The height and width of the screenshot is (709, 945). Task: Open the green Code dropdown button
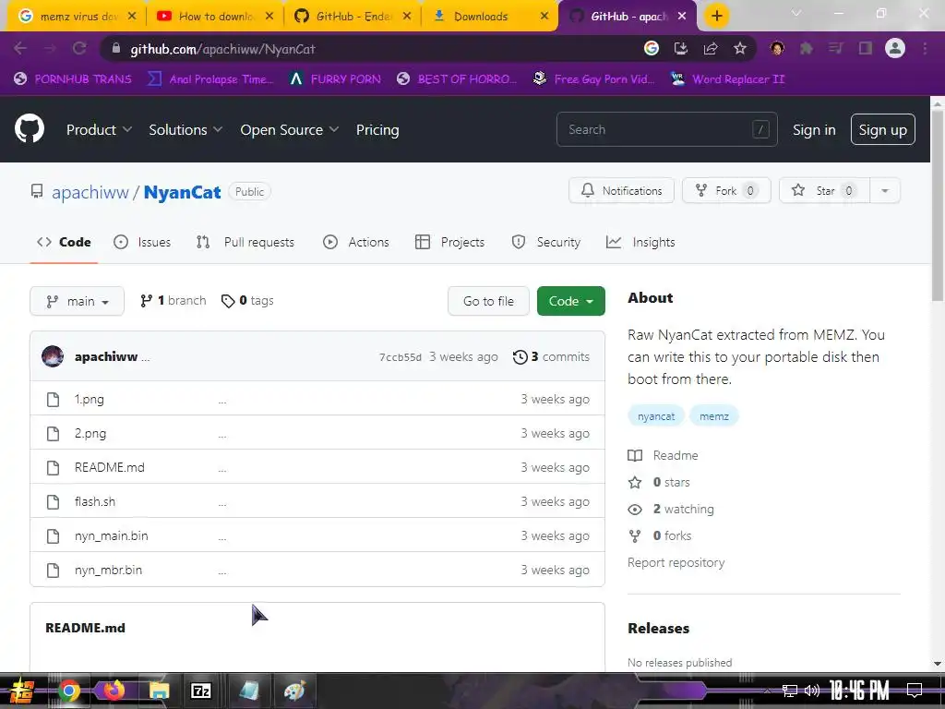(570, 301)
